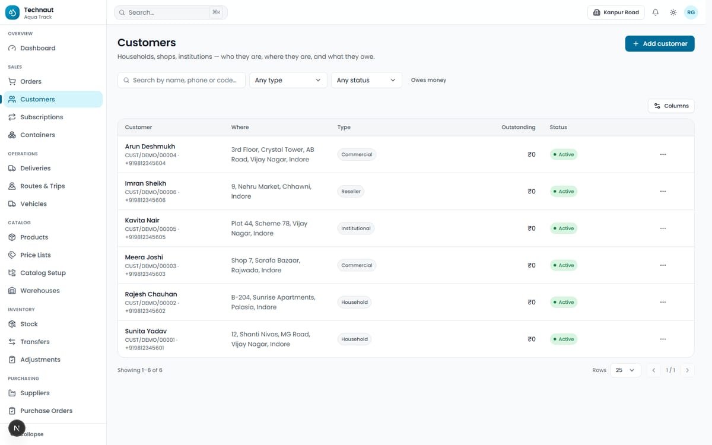Navigate to Deliveries in the sidebar
The width and height of the screenshot is (712, 445).
pyautogui.click(x=53, y=168)
